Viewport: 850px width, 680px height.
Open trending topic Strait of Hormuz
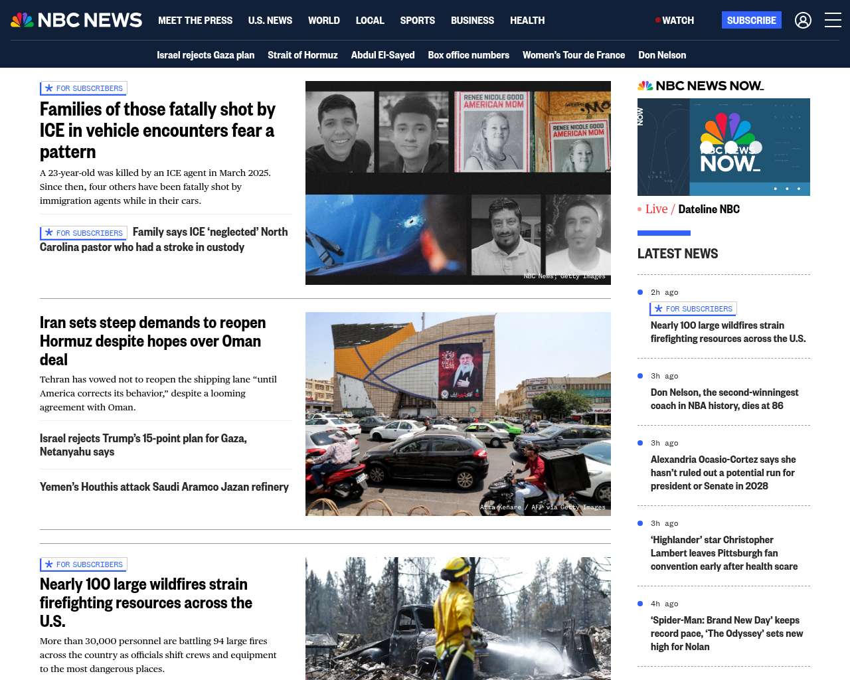point(303,55)
